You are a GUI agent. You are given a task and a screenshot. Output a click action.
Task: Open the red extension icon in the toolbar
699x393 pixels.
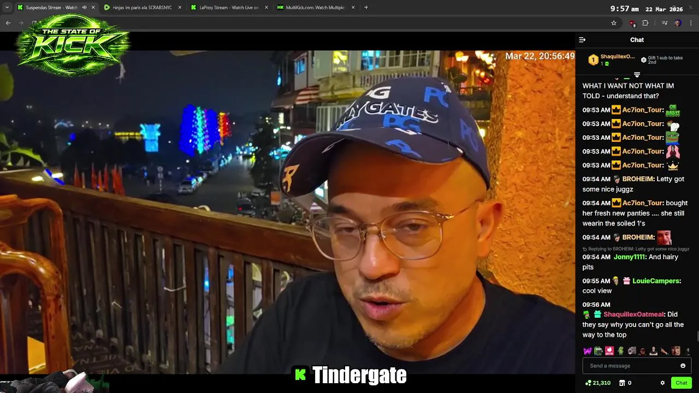point(632,23)
